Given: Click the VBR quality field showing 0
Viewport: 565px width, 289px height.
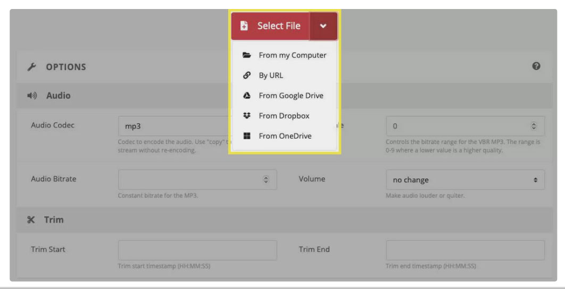Looking at the screenshot, I should tap(465, 126).
